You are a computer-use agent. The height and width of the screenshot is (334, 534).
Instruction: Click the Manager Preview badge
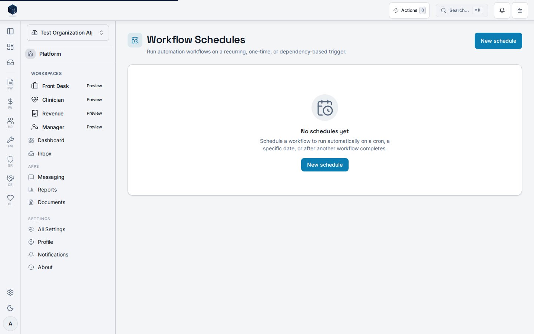coord(94,127)
